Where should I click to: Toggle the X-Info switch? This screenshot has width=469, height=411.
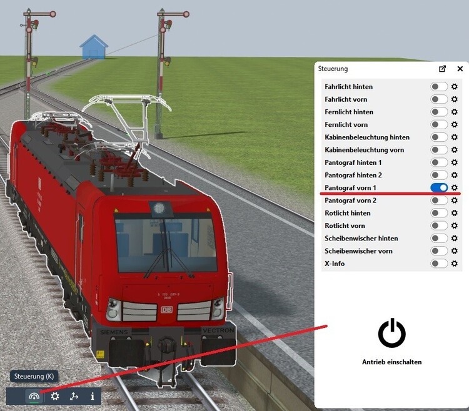pos(439,264)
